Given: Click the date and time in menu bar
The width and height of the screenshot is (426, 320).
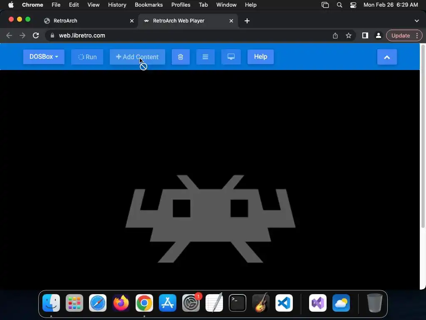Looking at the screenshot, I should (391, 5).
